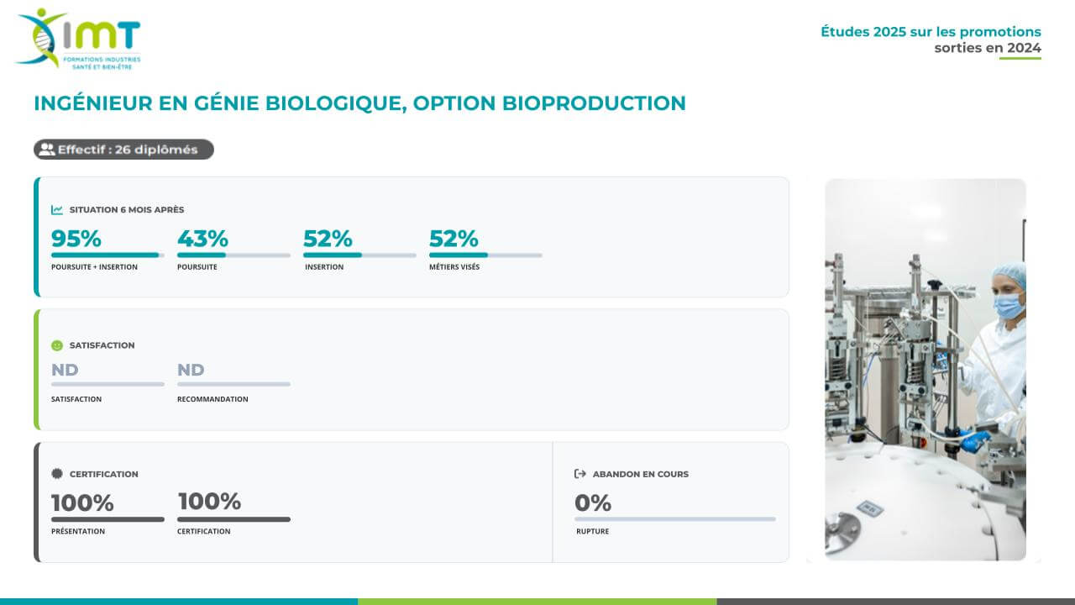This screenshot has width=1075, height=605.
Task: Click the 43% Poursuite progress bar
Action: [233, 255]
